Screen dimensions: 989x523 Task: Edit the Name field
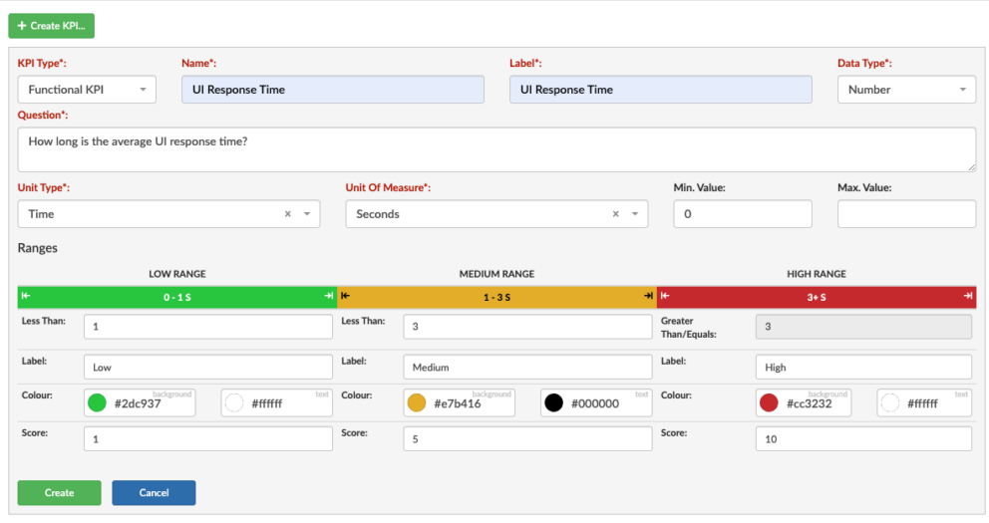pos(332,90)
